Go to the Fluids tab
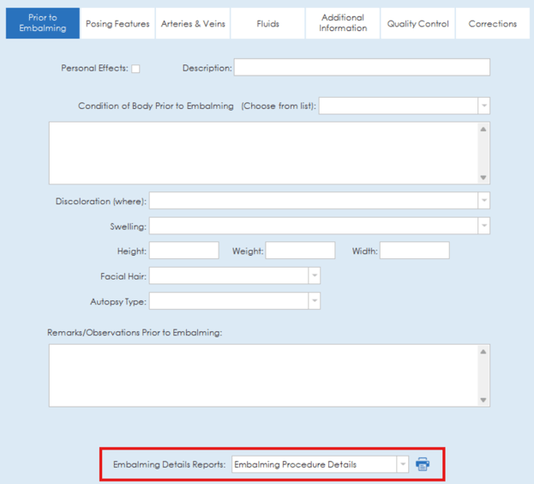The image size is (534, 484). [267, 24]
